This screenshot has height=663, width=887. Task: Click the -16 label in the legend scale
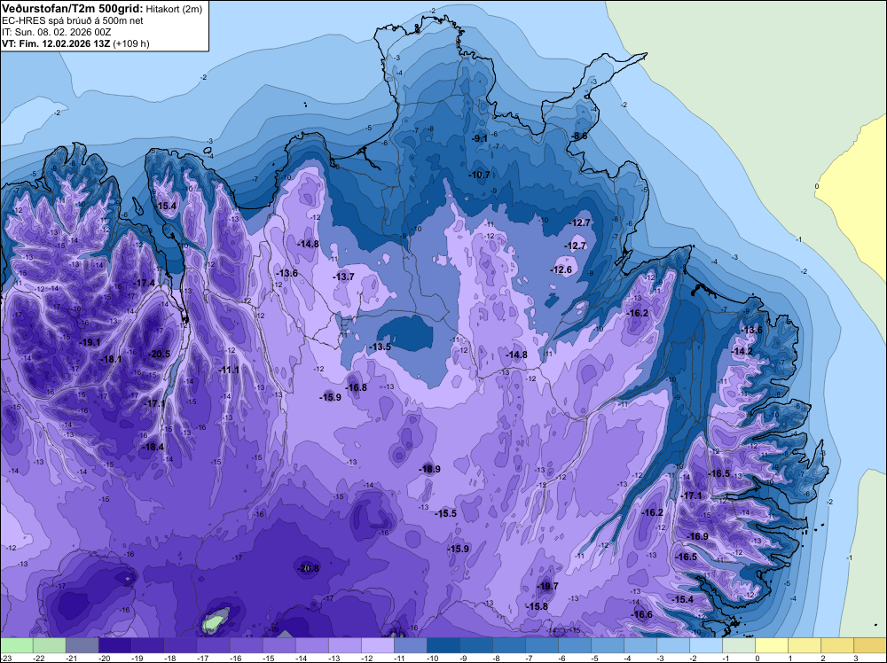(235, 658)
